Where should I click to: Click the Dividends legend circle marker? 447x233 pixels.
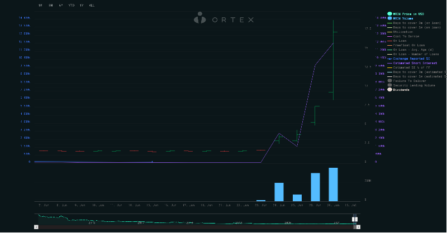coord(389,90)
